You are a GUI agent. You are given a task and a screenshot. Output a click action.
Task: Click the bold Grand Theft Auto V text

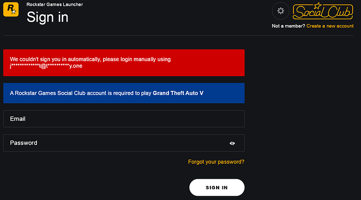[178, 93]
